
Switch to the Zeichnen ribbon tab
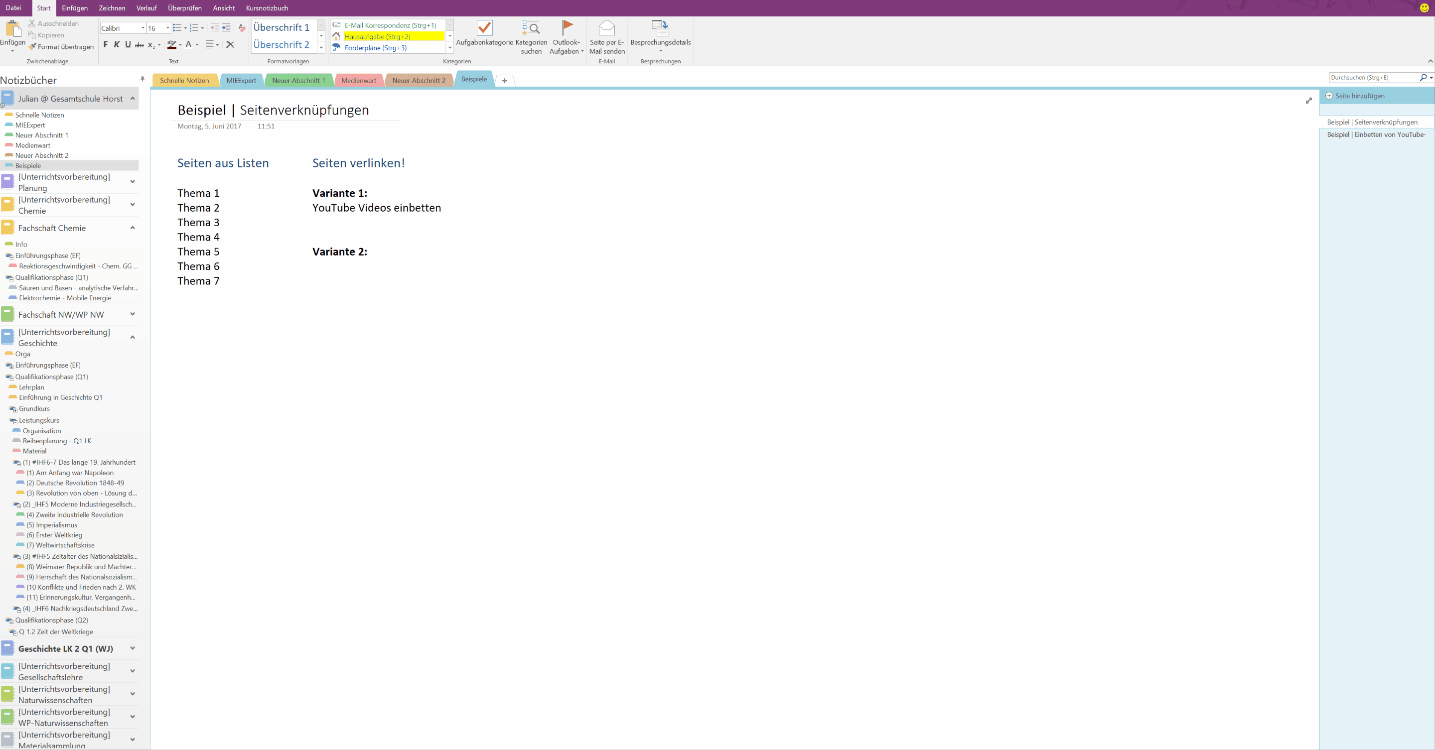click(112, 8)
